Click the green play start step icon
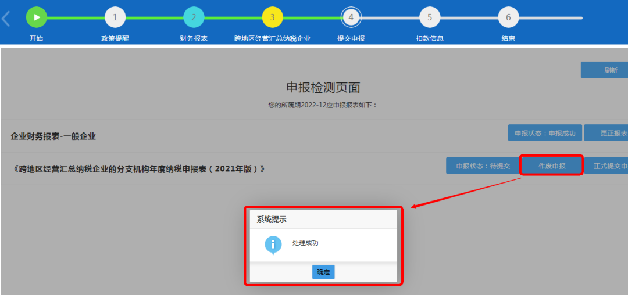The width and height of the screenshot is (628, 295). coord(37,17)
